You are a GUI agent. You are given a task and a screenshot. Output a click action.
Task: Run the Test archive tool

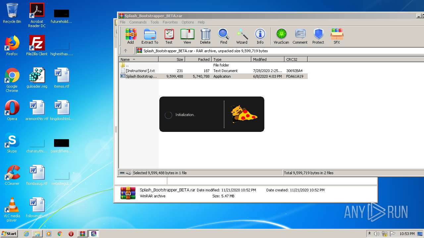[x=169, y=36]
